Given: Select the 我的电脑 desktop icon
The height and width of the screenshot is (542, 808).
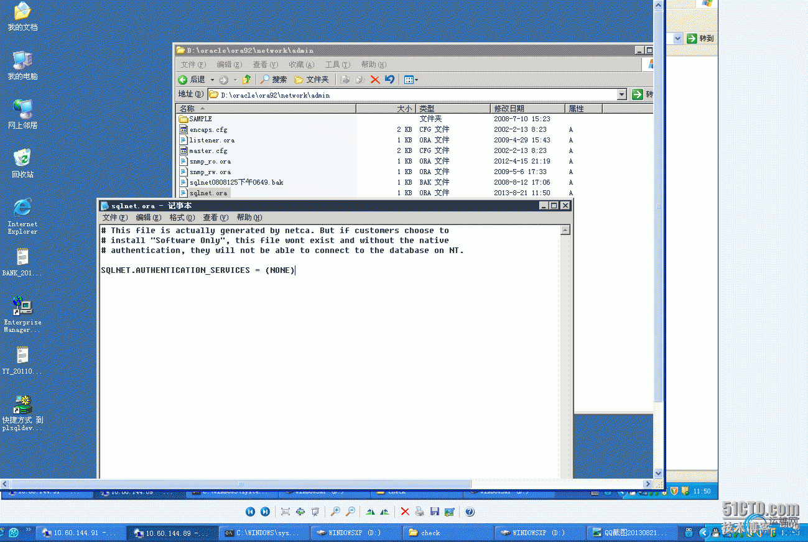Looking at the screenshot, I should pos(22,66).
